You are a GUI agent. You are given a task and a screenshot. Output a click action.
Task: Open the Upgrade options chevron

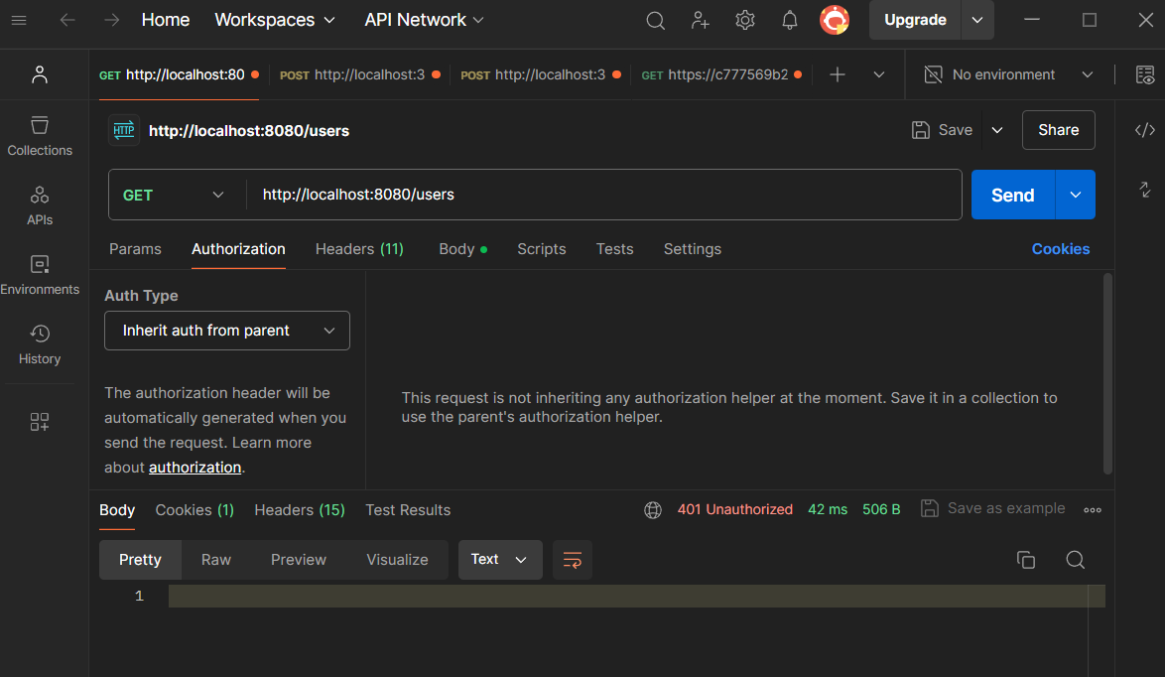pos(977,20)
